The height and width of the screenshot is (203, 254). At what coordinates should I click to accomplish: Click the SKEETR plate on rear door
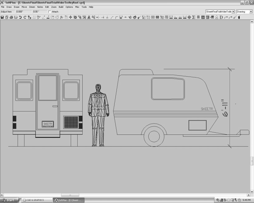click(x=48, y=124)
